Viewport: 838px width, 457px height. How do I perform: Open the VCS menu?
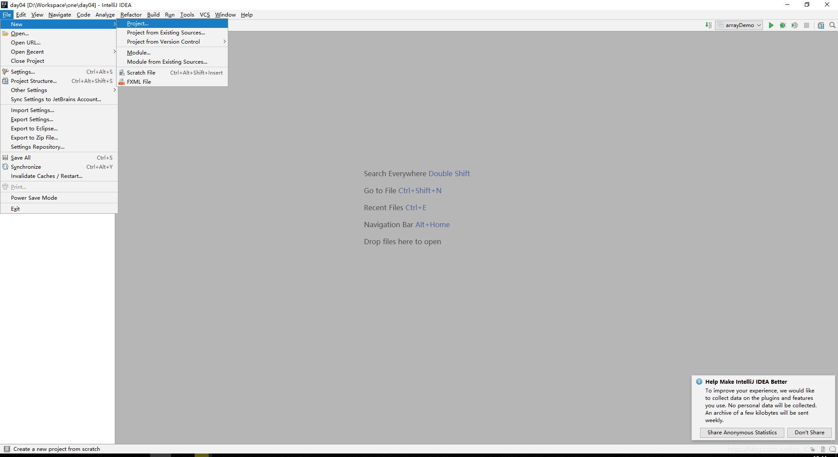[205, 14]
